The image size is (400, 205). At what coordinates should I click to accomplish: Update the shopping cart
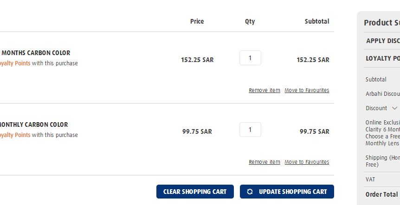(x=287, y=192)
